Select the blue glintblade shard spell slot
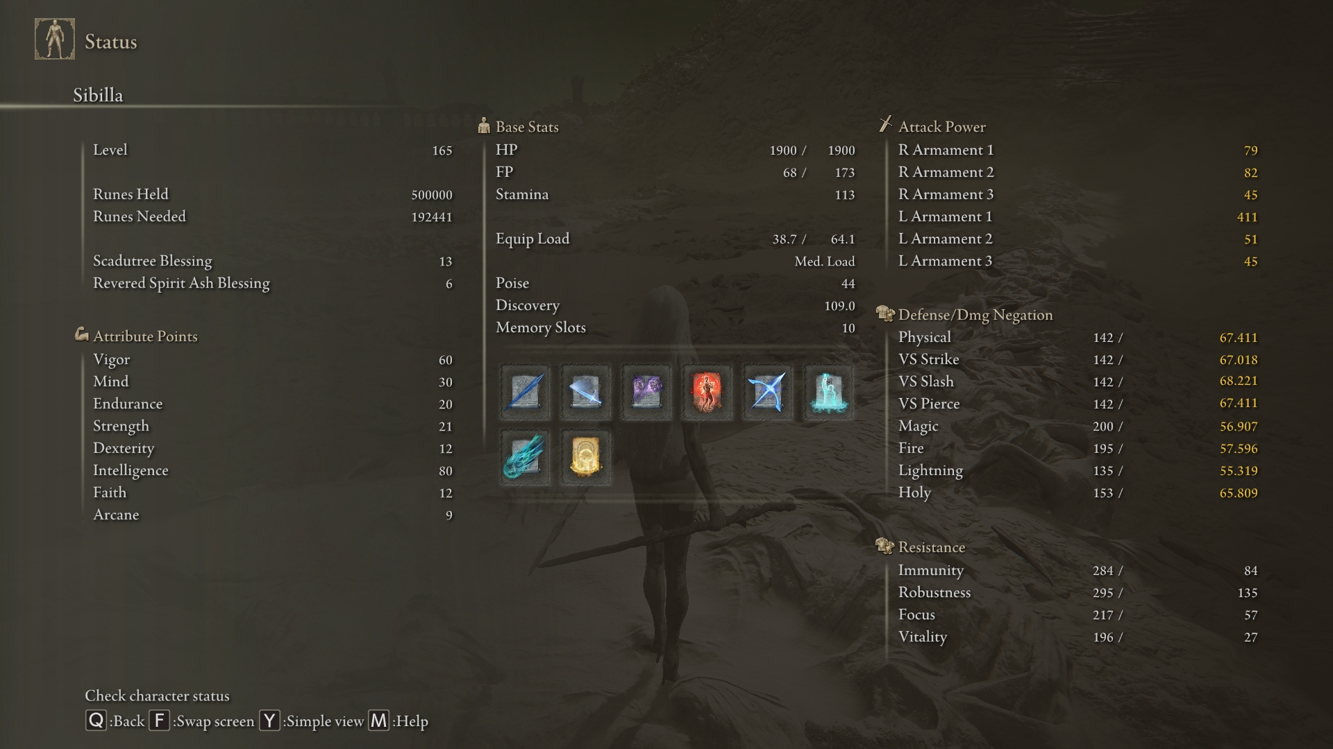 pos(525,393)
